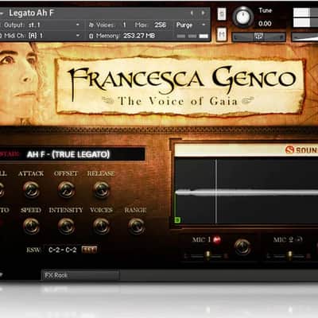The height and width of the screenshot is (318, 318).
Task: Open the Midi Ch dropdown
Action: coord(41,36)
